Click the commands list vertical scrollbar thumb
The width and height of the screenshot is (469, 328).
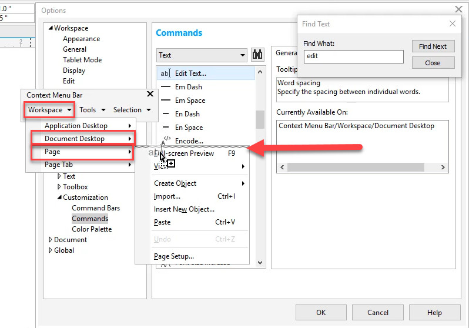[x=260, y=119]
